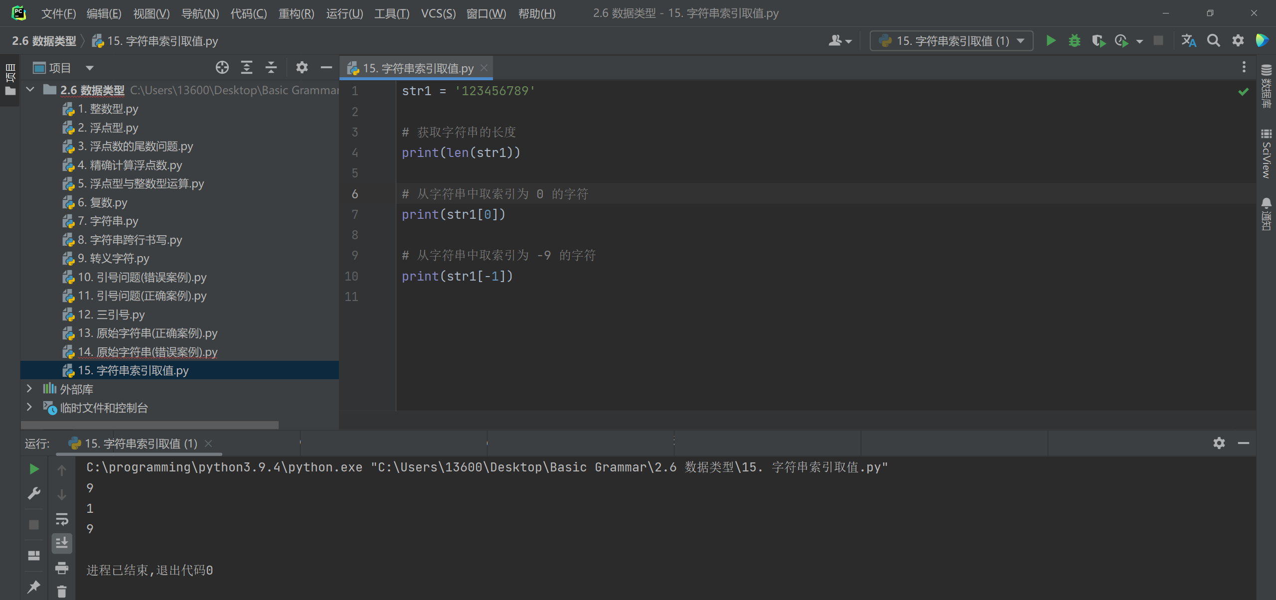The height and width of the screenshot is (600, 1276).
Task: Print console output with printer icon
Action: tap(62, 568)
